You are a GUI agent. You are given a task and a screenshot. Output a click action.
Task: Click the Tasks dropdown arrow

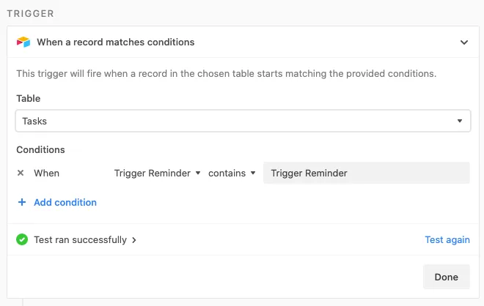coord(460,121)
